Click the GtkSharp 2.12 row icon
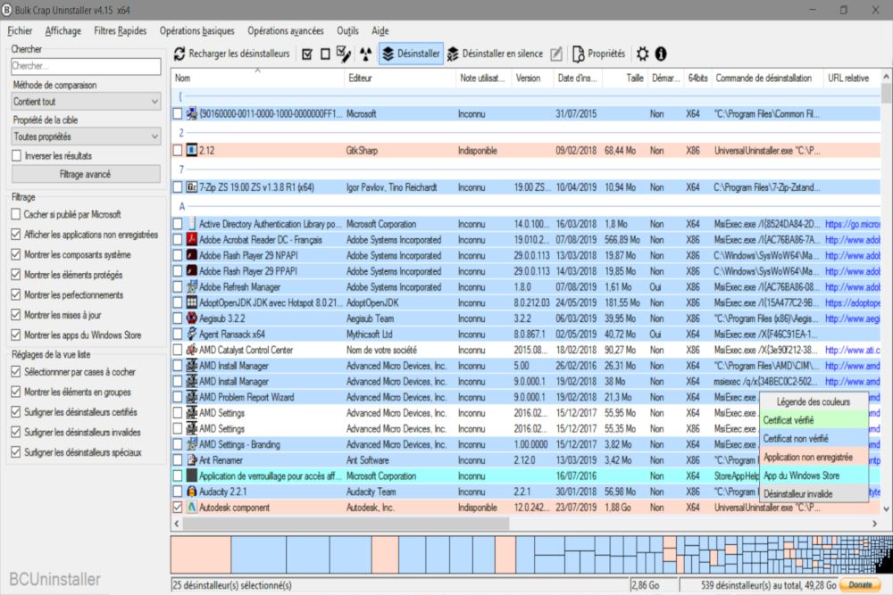 pyautogui.click(x=192, y=150)
